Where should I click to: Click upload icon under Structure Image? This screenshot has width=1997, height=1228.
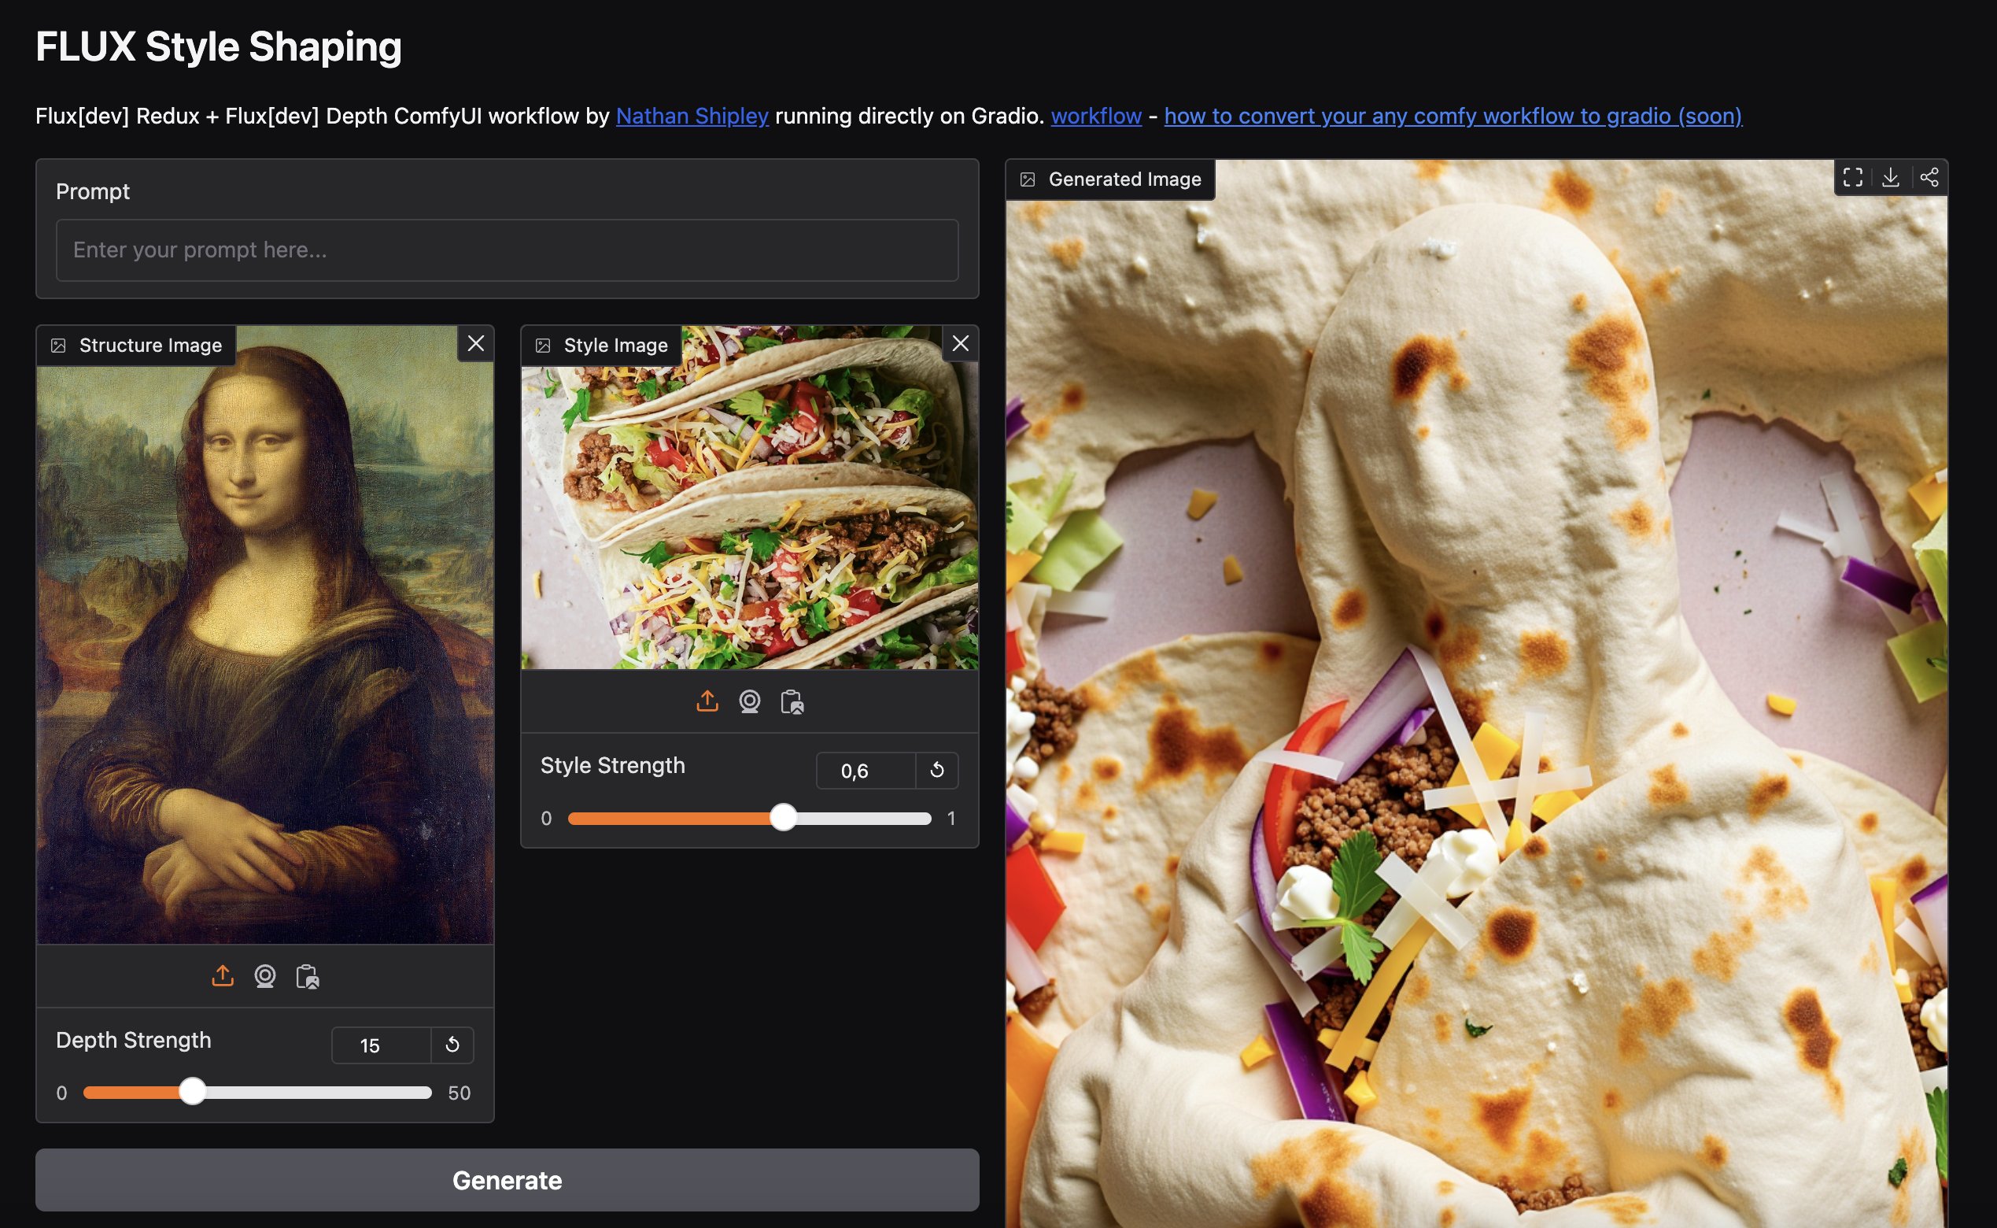(x=223, y=975)
